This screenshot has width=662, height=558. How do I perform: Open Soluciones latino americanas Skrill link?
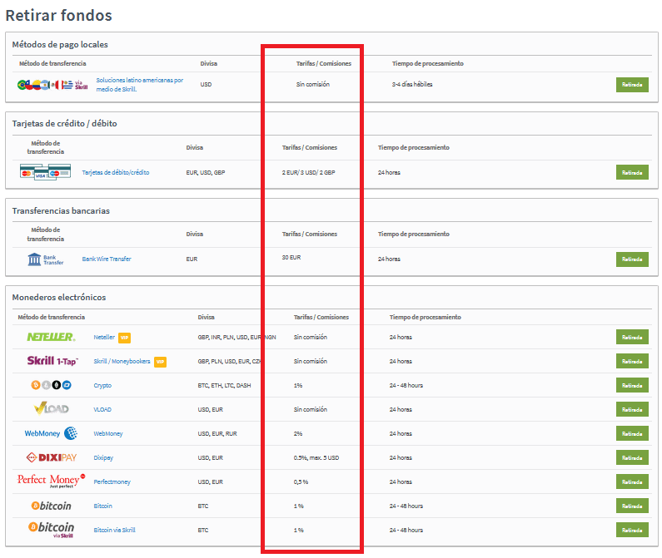click(139, 85)
